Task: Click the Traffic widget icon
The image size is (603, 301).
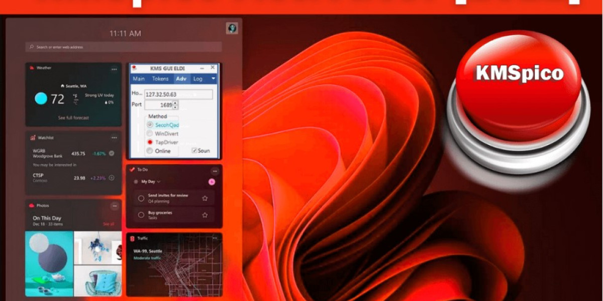Action: tap(132, 238)
